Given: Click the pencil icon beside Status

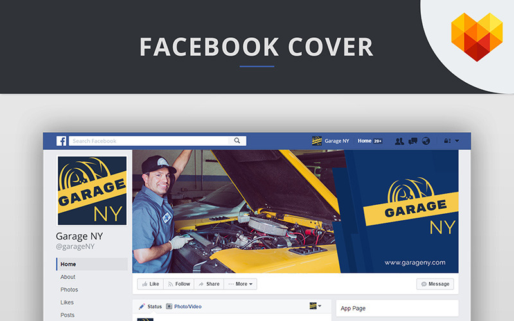Looking at the screenshot, I should 141,307.
